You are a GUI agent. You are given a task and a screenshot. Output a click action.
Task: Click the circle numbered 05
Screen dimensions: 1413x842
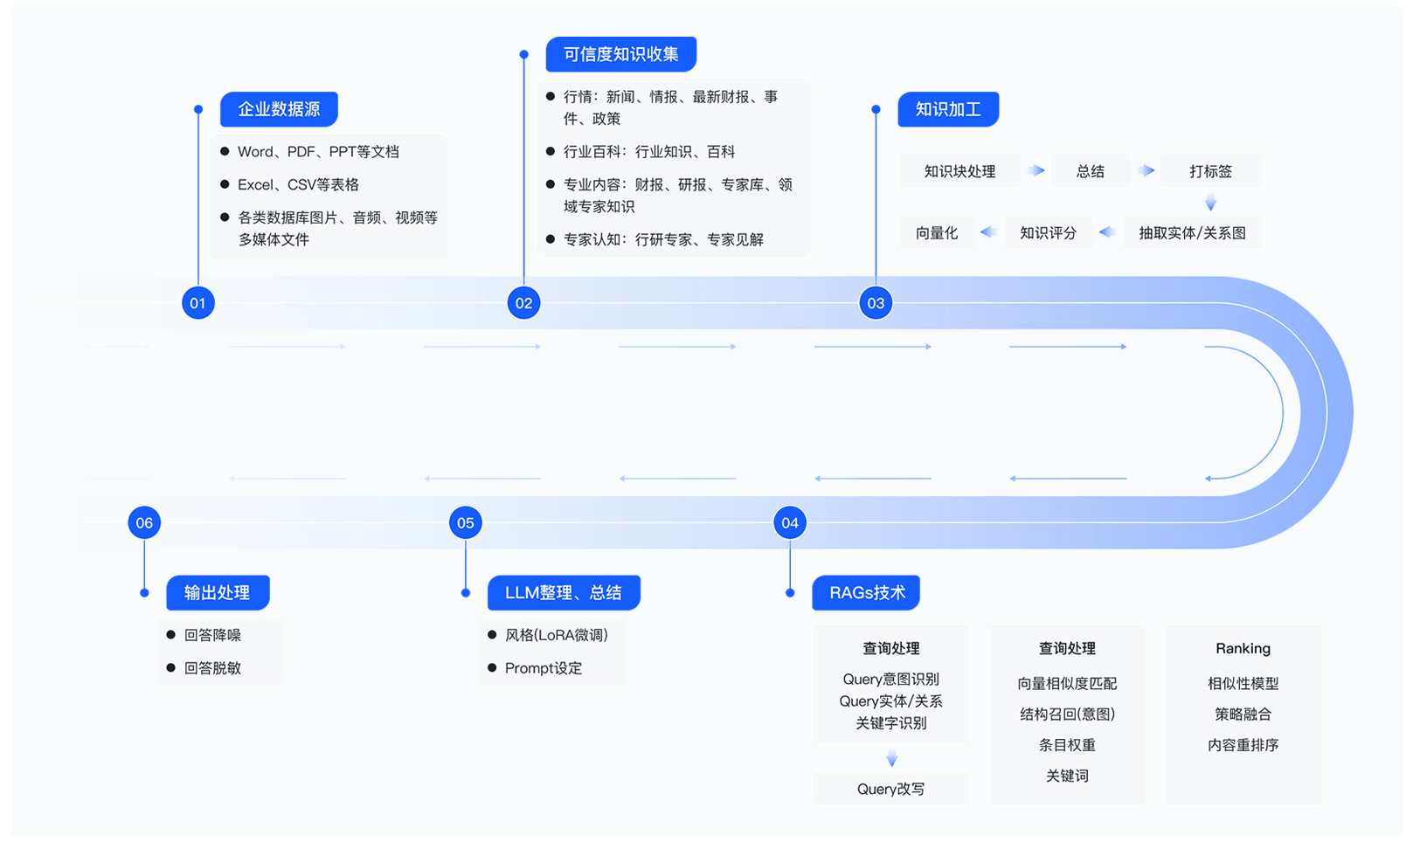coord(466,523)
